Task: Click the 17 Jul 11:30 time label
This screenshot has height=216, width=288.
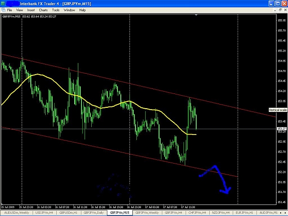Action: 188,207
